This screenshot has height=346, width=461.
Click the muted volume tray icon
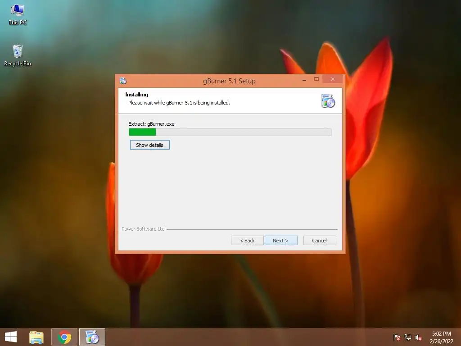pos(419,337)
